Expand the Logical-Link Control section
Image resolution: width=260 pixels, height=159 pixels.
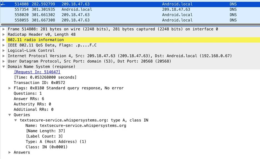(x=3, y=51)
